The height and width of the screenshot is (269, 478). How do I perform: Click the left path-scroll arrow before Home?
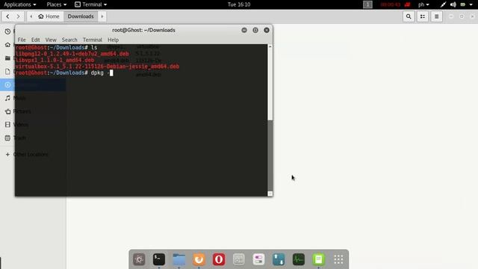point(31,16)
